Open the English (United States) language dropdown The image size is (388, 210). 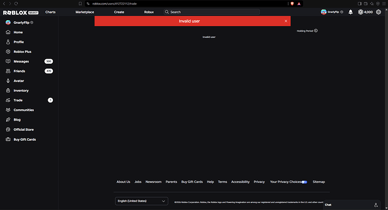click(x=142, y=201)
